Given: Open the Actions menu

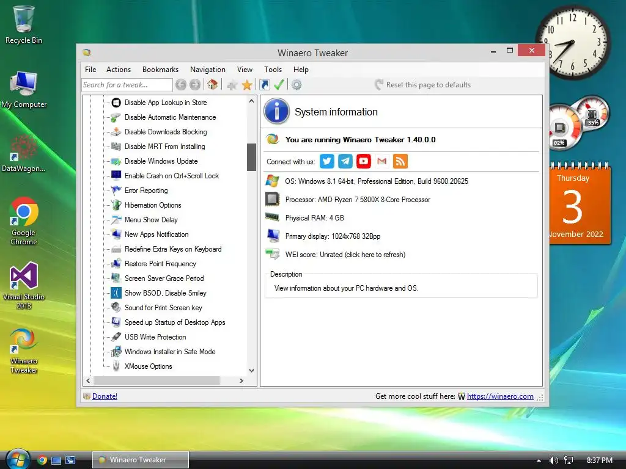Looking at the screenshot, I should pyautogui.click(x=119, y=70).
